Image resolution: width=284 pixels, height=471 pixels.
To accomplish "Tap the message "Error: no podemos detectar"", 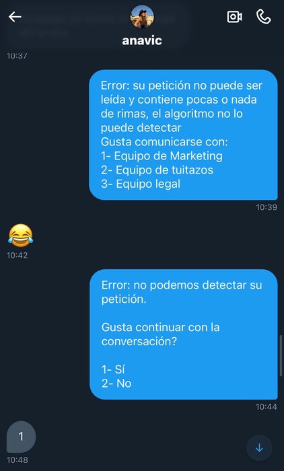I will [184, 334].
